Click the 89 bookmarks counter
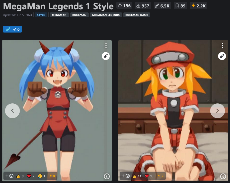This screenshot has width=230, height=183. coord(180,6)
